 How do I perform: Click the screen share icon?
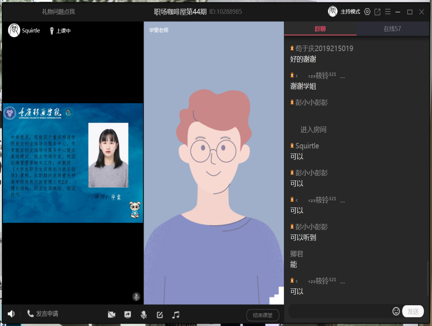point(128,314)
